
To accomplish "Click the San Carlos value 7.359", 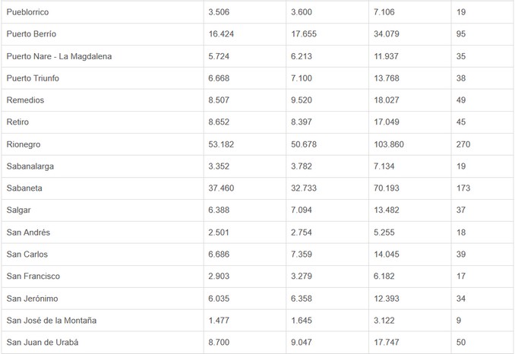I will coord(304,254).
